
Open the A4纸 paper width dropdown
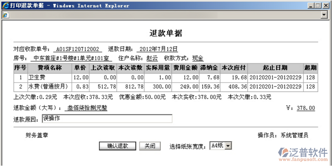[x=228, y=146]
